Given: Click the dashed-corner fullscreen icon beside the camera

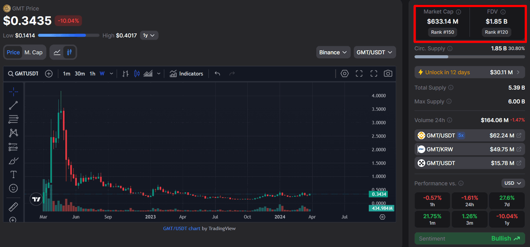Looking at the screenshot, I should coord(374,74).
